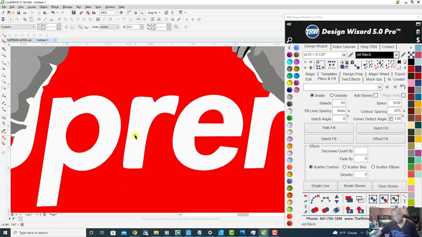422x237 pixels.
Task: Switch to the Video Tutorials tab
Action: coord(344,47)
